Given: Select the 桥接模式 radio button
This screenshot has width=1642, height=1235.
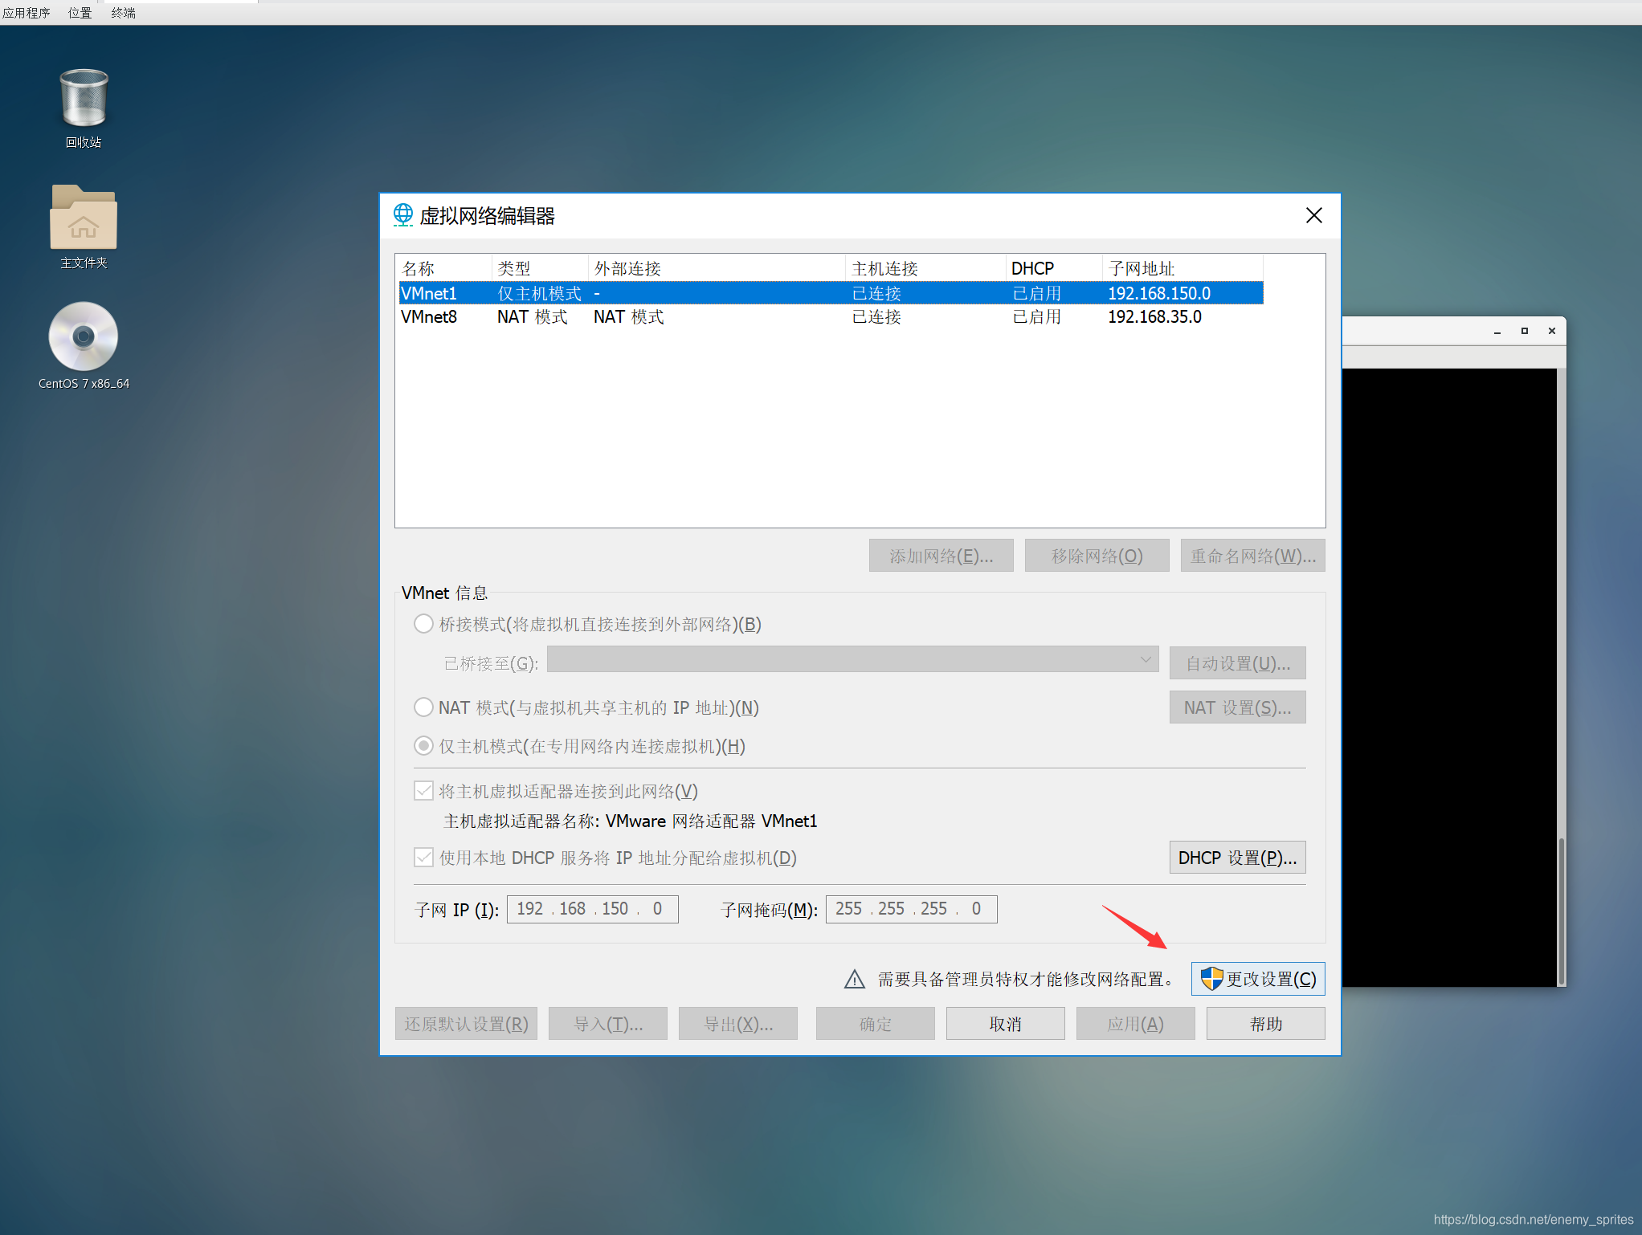Looking at the screenshot, I should (x=423, y=624).
